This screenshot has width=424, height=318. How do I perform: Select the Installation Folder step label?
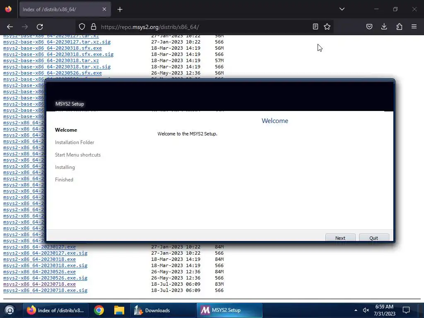point(75,142)
